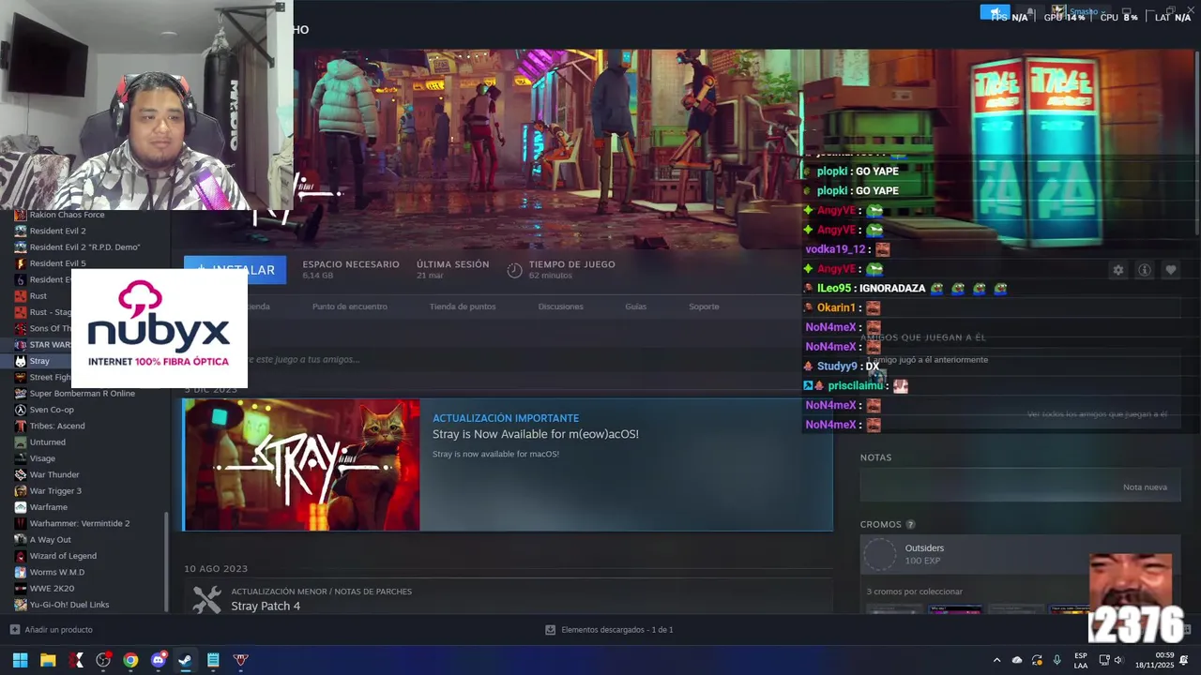Select A Way Out in the library

click(51, 540)
